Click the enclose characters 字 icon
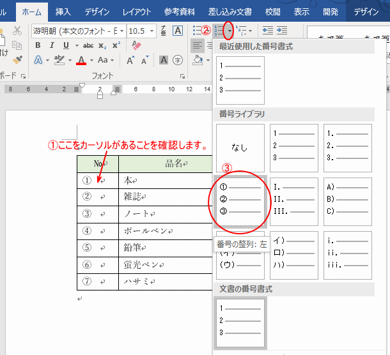 [x=178, y=60]
